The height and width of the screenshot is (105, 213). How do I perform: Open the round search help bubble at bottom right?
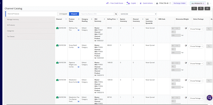tap(209, 98)
